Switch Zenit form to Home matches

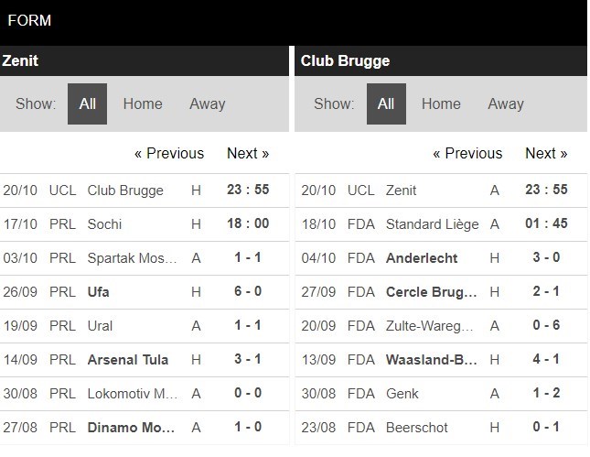point(143,103)
